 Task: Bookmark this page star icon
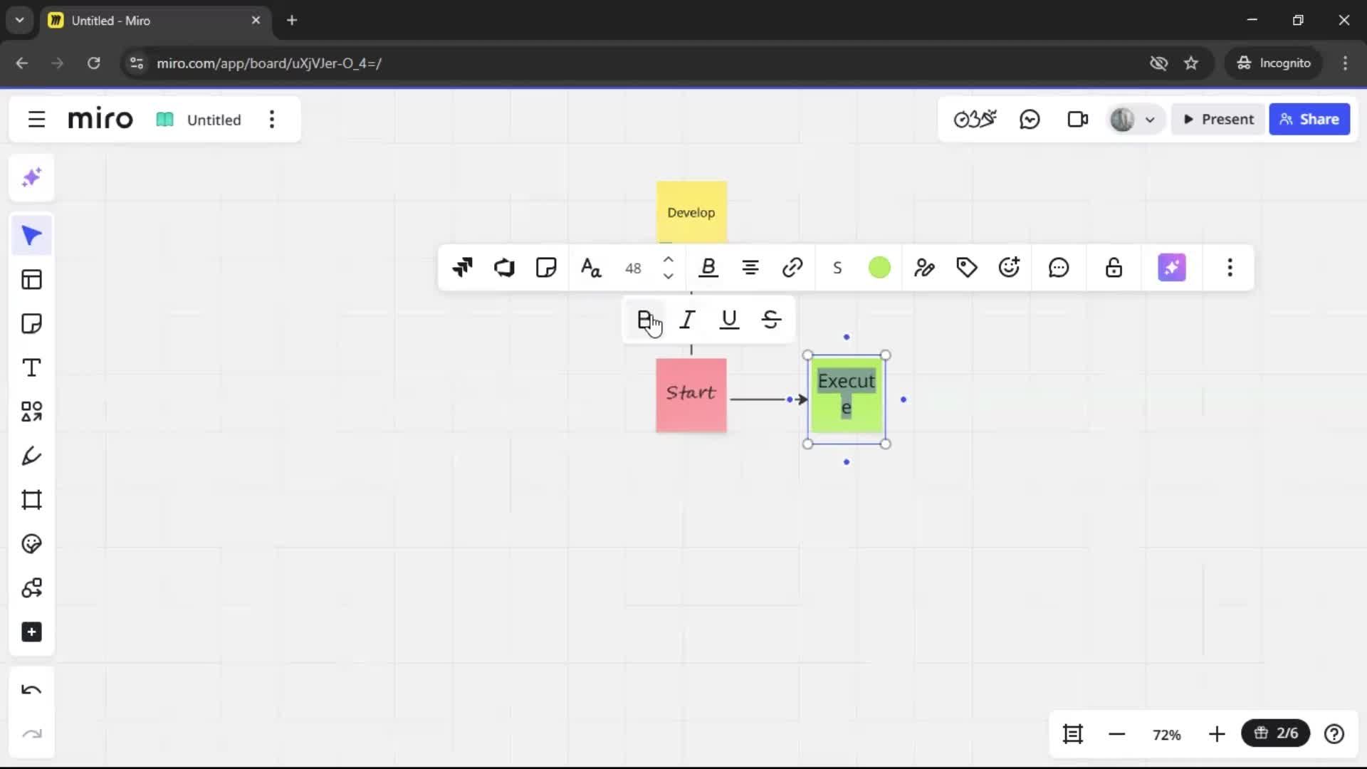[x=1191, y=63]
